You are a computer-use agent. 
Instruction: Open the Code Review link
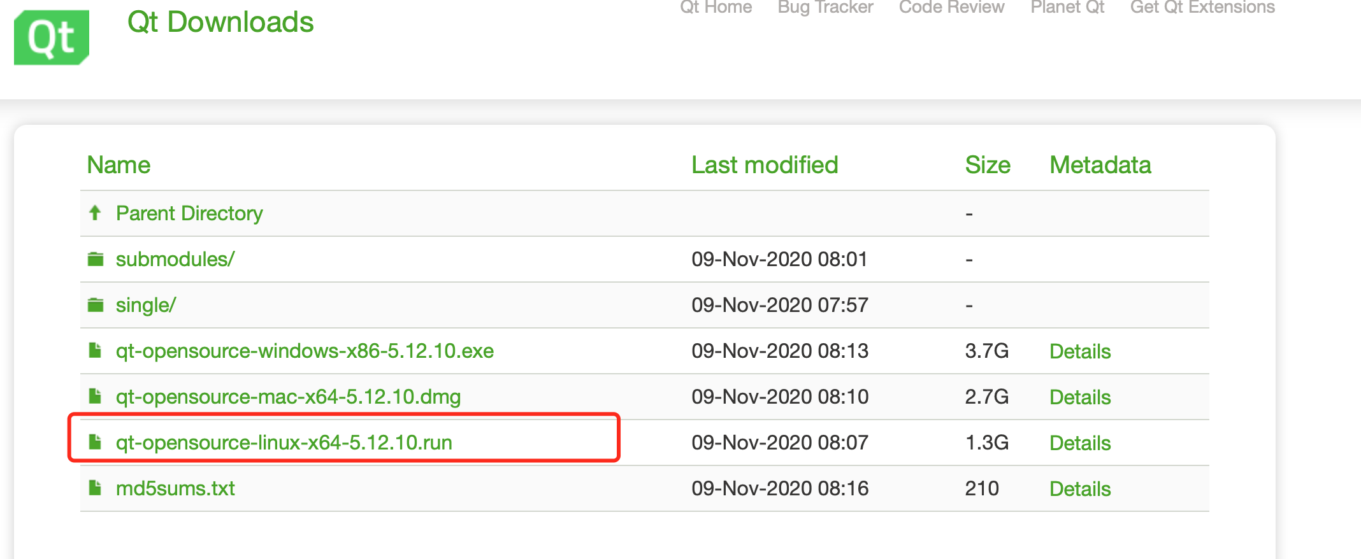951,7
